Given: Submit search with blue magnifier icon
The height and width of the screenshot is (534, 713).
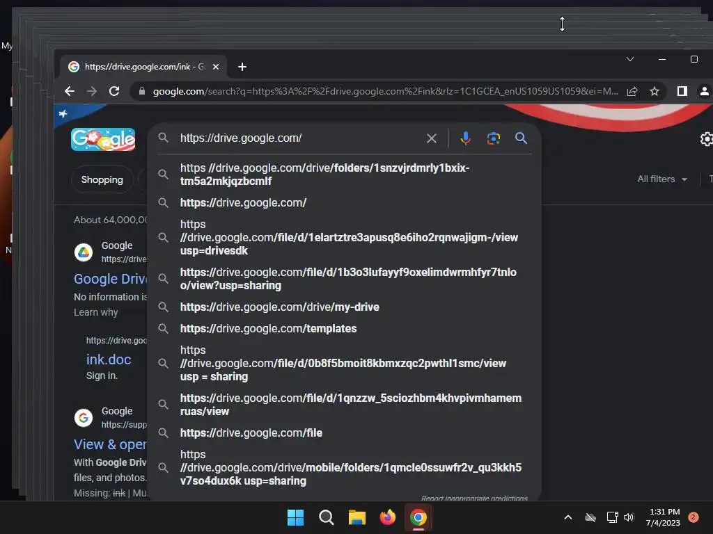Looking at the screenshot, I should [x=521, y=138].
